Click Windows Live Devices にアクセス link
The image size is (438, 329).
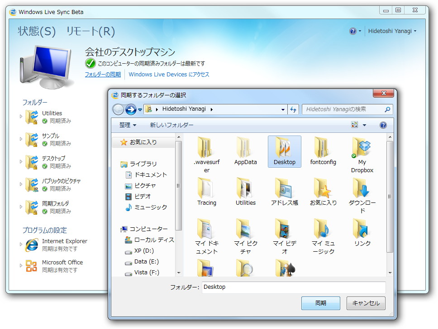coord(169,75)
